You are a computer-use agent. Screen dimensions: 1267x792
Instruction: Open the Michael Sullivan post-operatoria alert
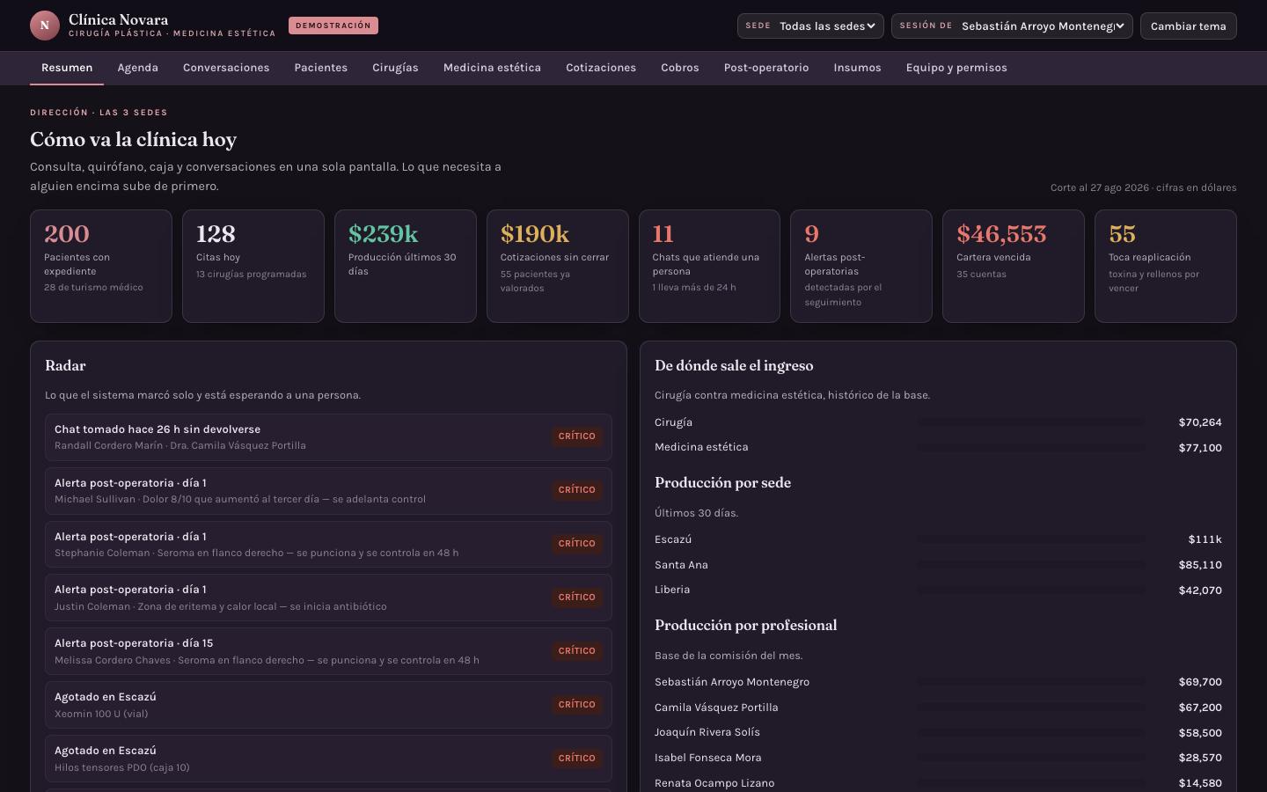[328, 491]
